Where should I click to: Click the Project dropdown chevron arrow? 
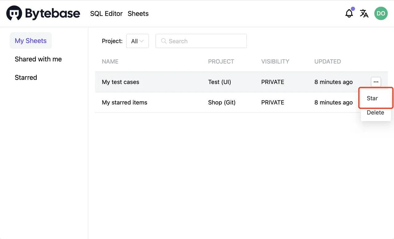click(142, 41)
